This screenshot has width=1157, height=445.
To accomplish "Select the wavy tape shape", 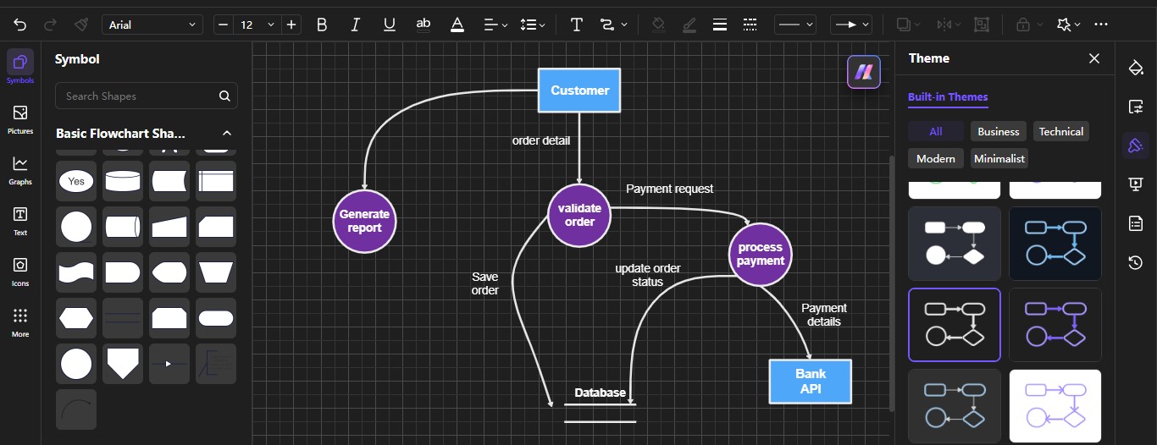I will point(76,272).
